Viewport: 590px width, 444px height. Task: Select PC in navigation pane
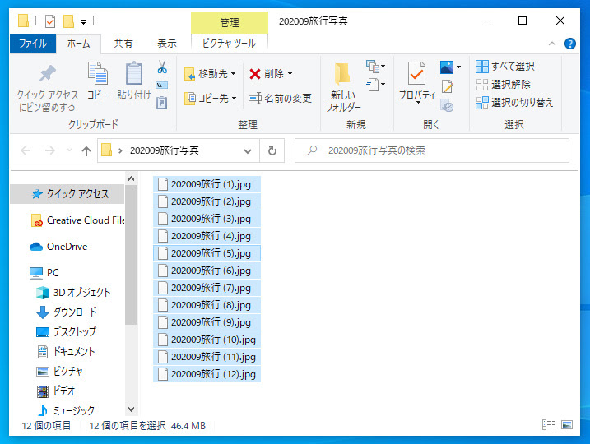click(44, 273)
